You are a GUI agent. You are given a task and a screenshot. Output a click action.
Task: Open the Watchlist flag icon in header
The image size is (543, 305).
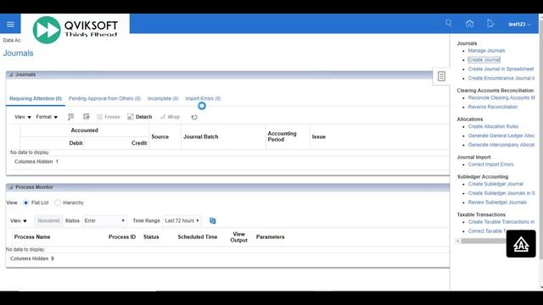pyautogui.click(x=490, y=24)
